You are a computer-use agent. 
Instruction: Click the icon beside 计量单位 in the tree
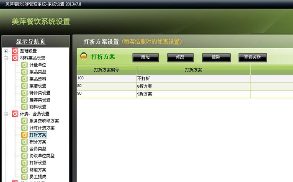(24, 65)
